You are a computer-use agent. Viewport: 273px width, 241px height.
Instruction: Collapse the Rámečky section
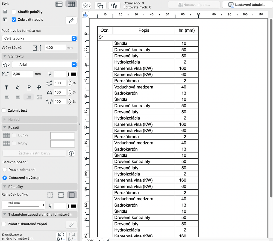(5, 187)
